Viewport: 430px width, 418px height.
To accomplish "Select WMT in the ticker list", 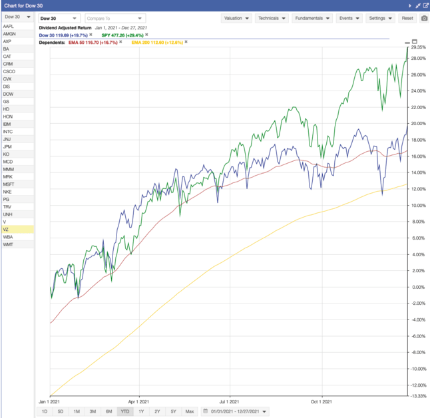I will tap(17, 244).
